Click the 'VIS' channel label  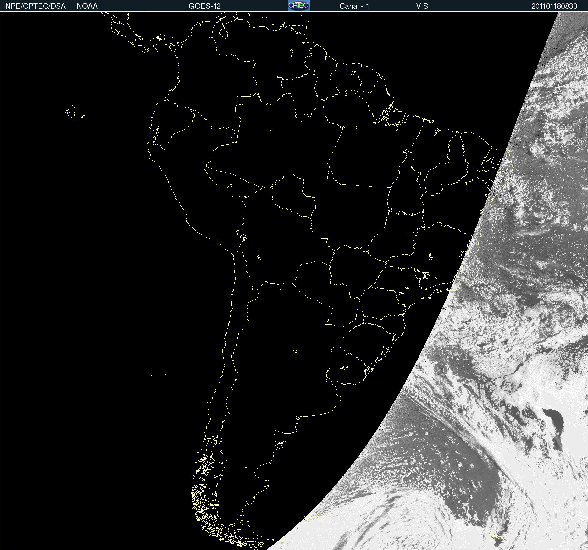(422, 6)
